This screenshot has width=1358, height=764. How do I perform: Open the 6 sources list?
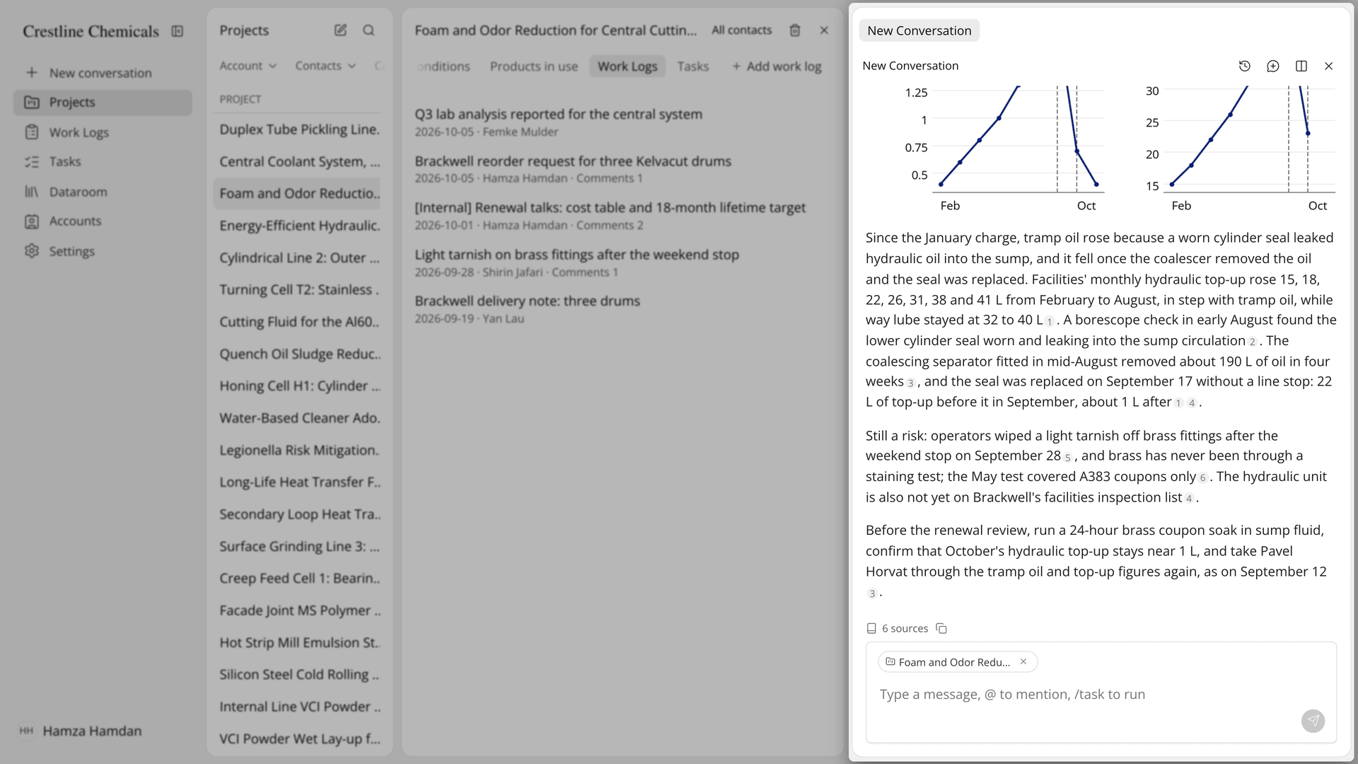click(x=898, y=628)
